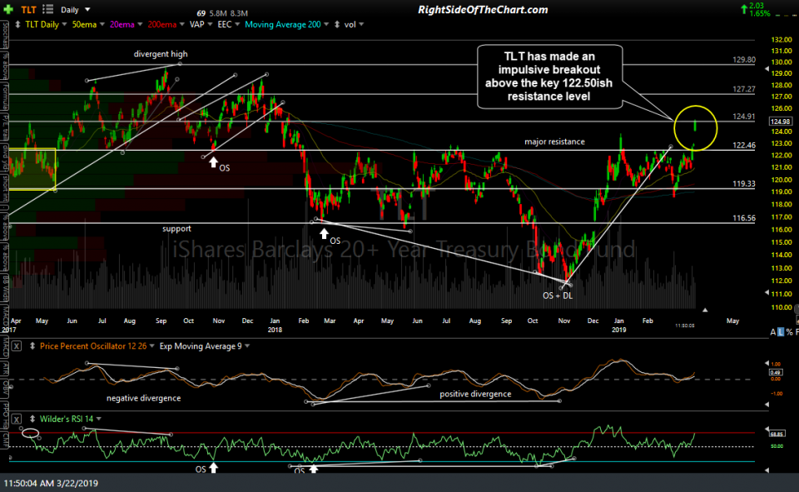Add a new symbol with the green plus icon
This screenshot has height=492, width=799.
click(x=8, y=10)
